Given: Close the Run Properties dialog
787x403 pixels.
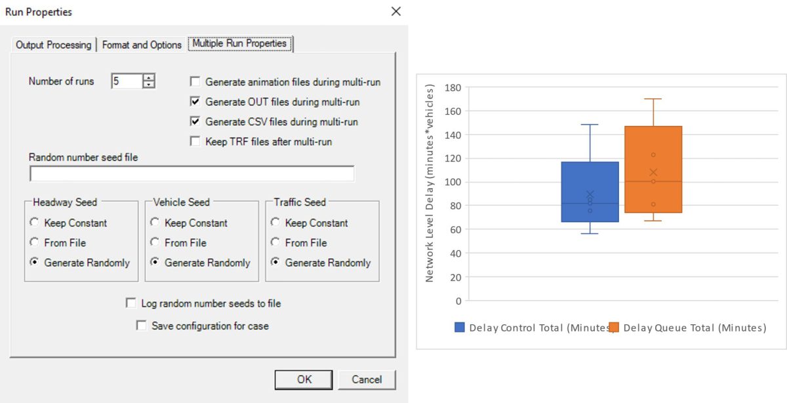Looking at the screenshot, I should tap(395, 11).
